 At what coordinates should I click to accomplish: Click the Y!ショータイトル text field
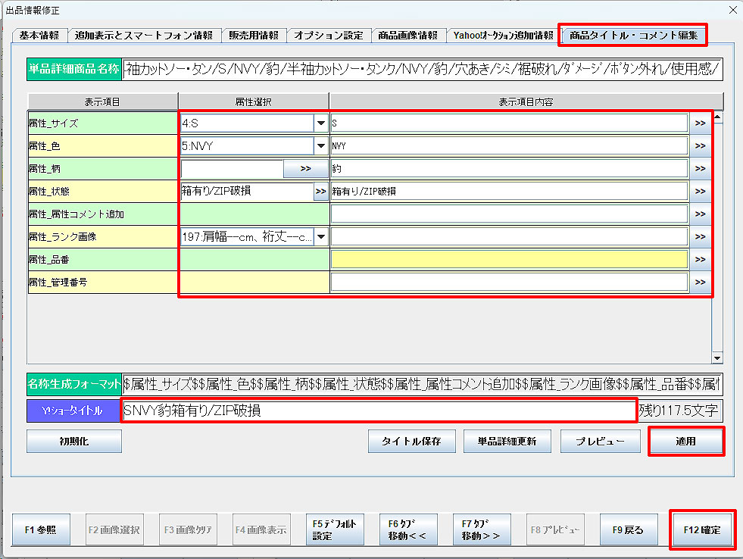(379, 411)
